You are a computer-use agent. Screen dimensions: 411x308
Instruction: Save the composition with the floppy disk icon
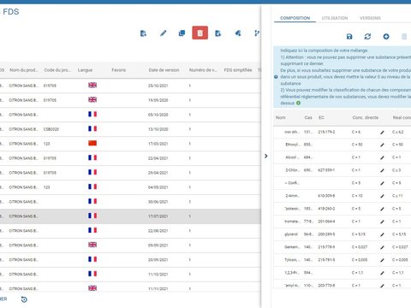pyautogui.click(x=349, y=37)
